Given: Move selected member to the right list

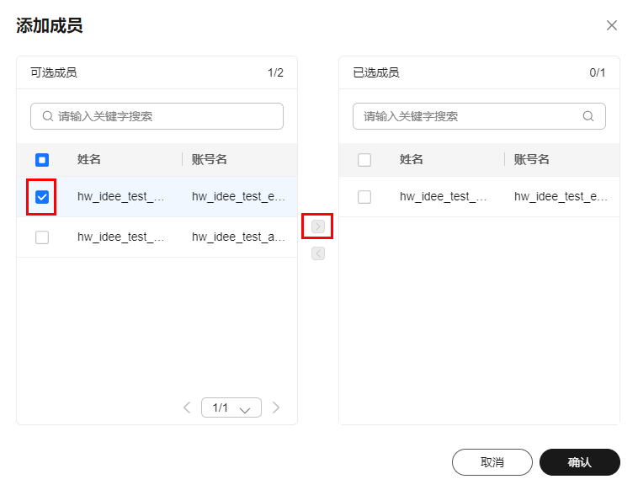Looking at the screenshot, I should coord(318,226).
